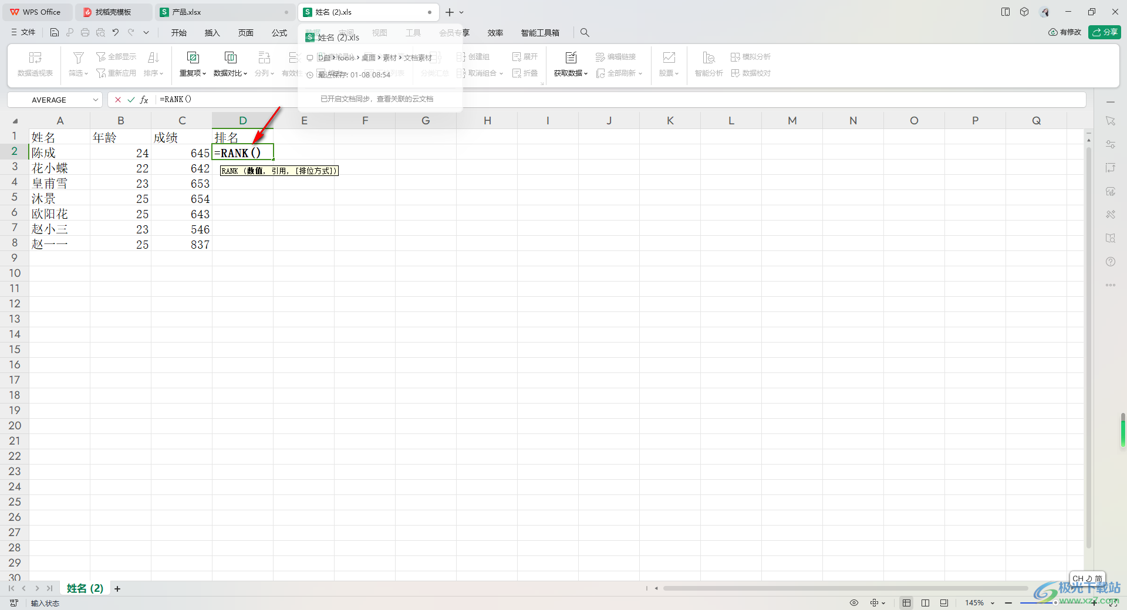Image resolution: width=1127 pixels, height=610 pixels.
Task: Add a new worksheet with plus button
Action: coord(117,588)
